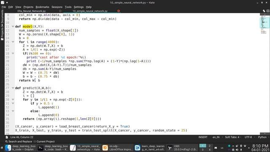
Task: Collapse the def model function fold marker
Action: [13, 27]
